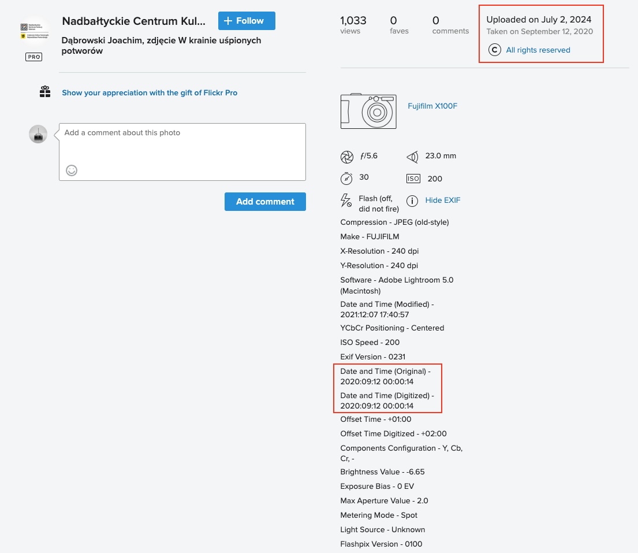Click the gift box icon
The image size is (638, 553).
click(45, 92)
